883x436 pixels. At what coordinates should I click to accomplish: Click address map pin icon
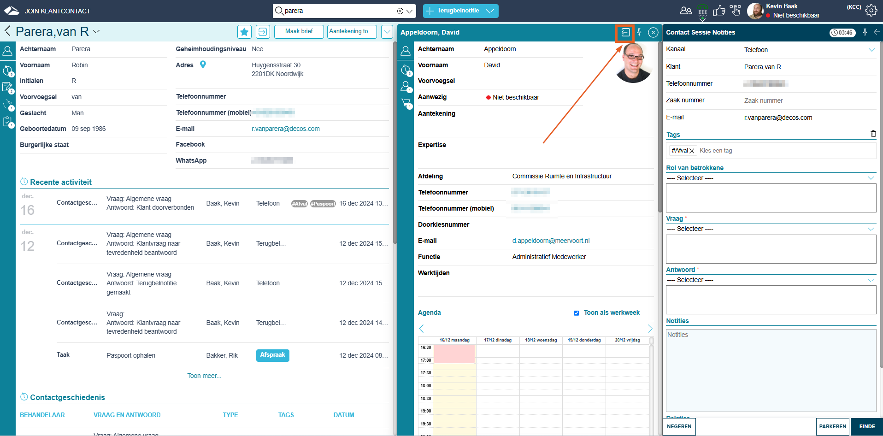203,65
